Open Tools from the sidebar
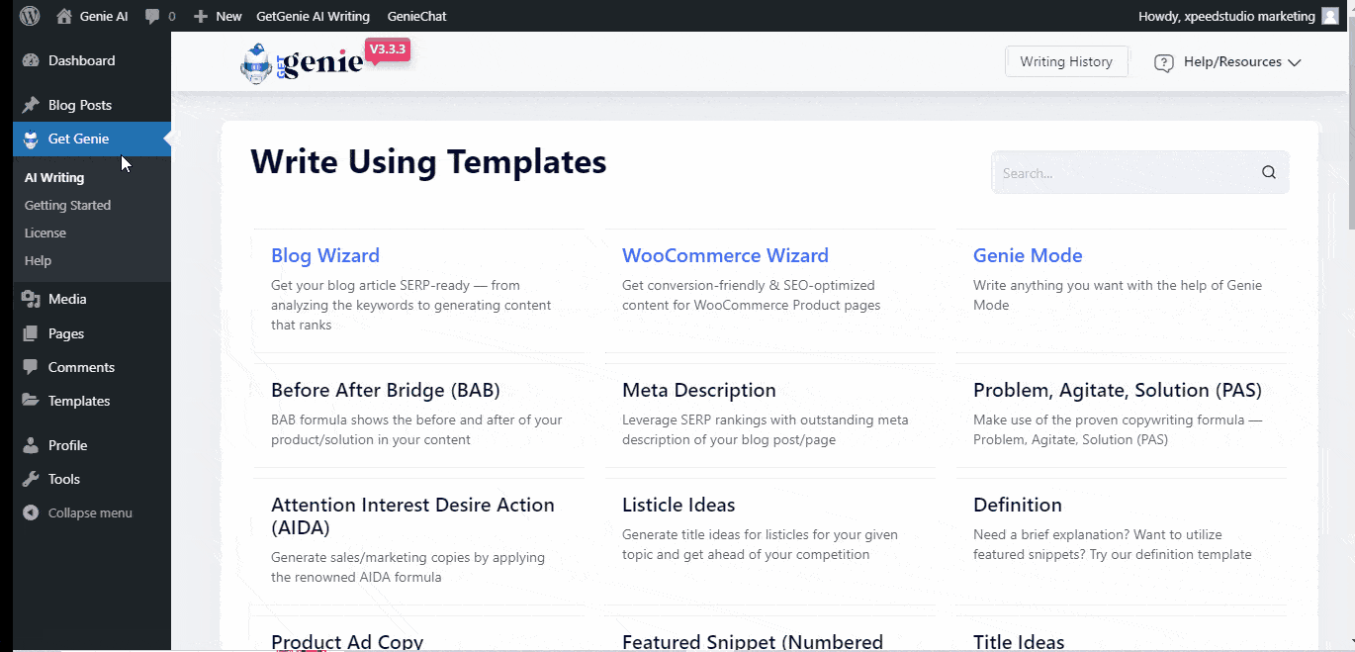Image resolution: width=1355 pixels, height=652 pixels. 64,479
